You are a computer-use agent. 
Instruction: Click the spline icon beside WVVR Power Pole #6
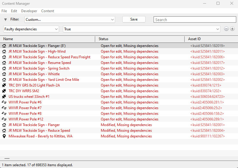coord(4,102)
